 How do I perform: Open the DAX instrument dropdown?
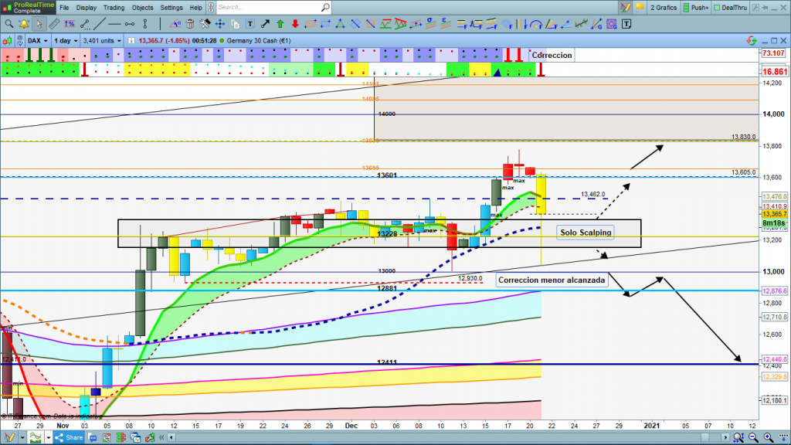[x=36, y=40]
